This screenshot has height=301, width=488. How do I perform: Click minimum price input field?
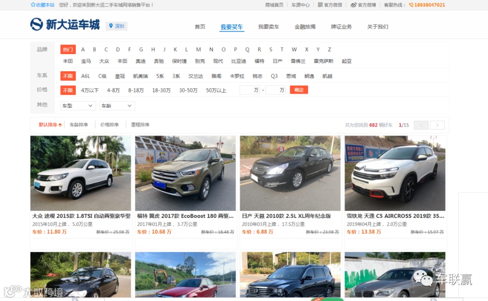[x=249, y=90]
